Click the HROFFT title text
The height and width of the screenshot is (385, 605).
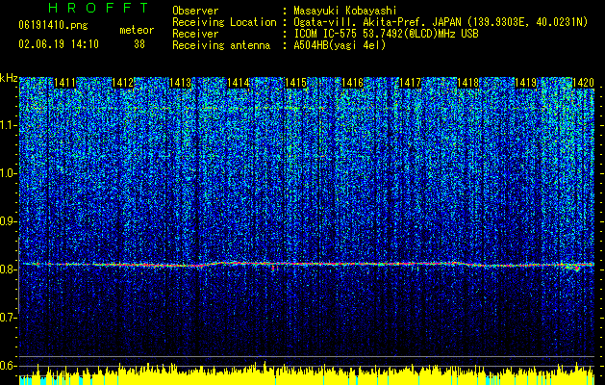[98, 8]
